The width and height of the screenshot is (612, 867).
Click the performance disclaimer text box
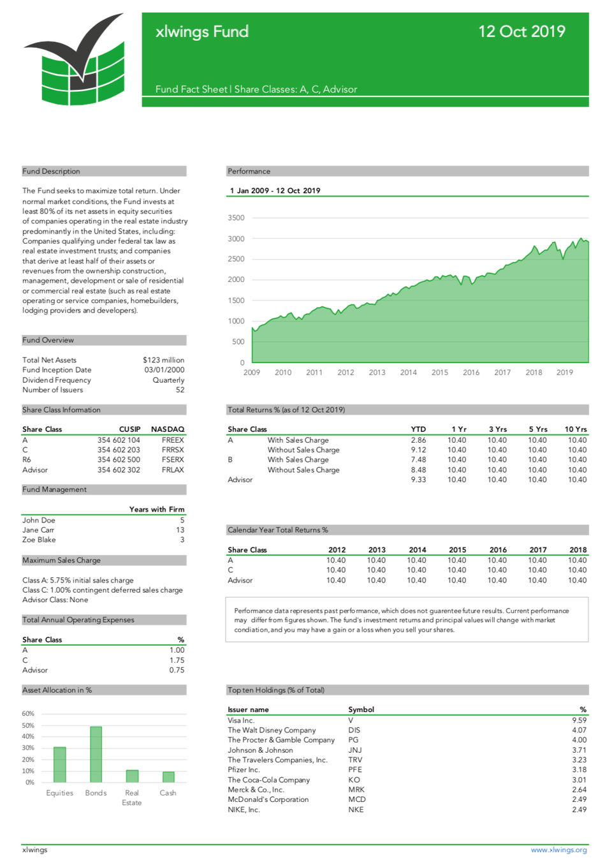click(x=407, y=619)
